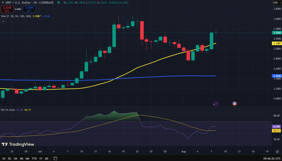Click the red SELL price button

pos(7,9)
